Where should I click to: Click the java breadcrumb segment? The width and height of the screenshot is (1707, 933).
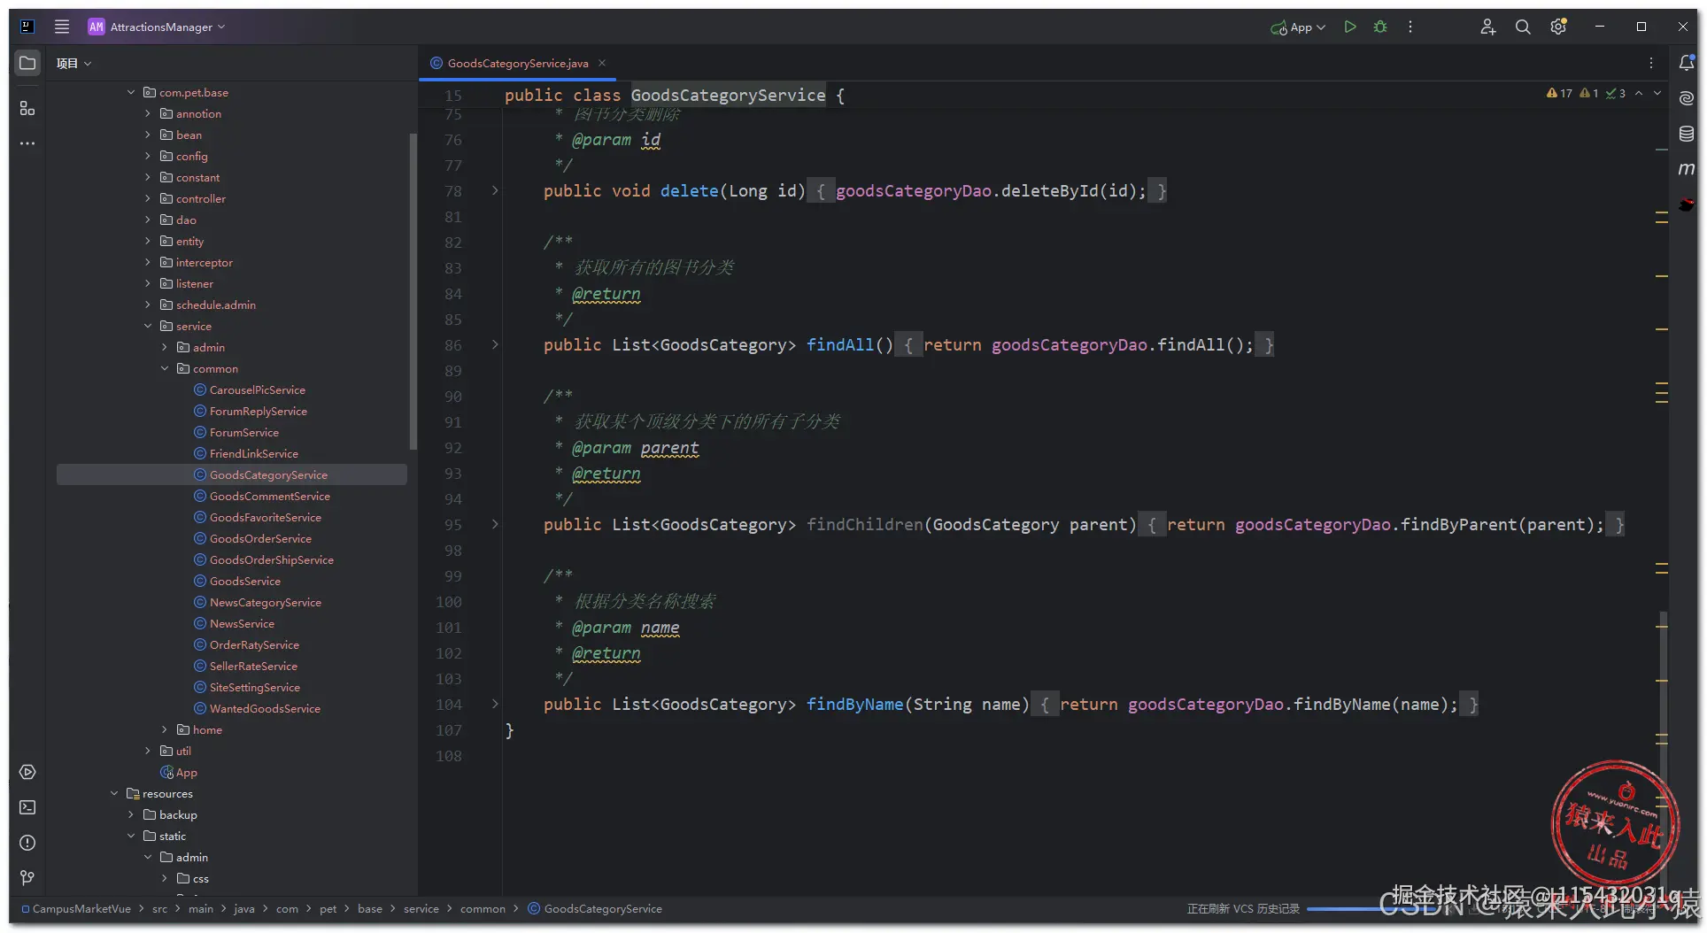pyautogui.click(x=244, y=908)
